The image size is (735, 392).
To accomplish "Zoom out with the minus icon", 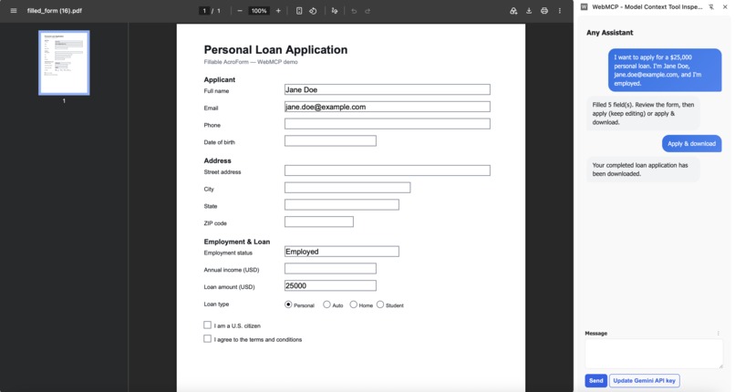I will coord(240,10).
